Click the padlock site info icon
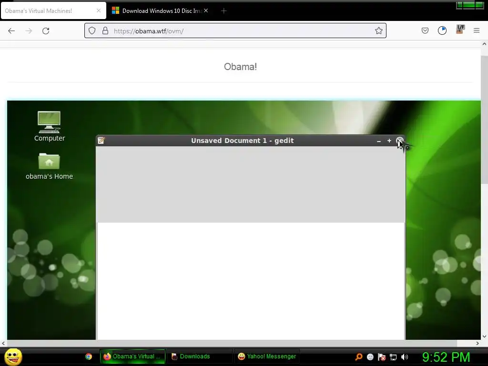 (x=105, y=30)
